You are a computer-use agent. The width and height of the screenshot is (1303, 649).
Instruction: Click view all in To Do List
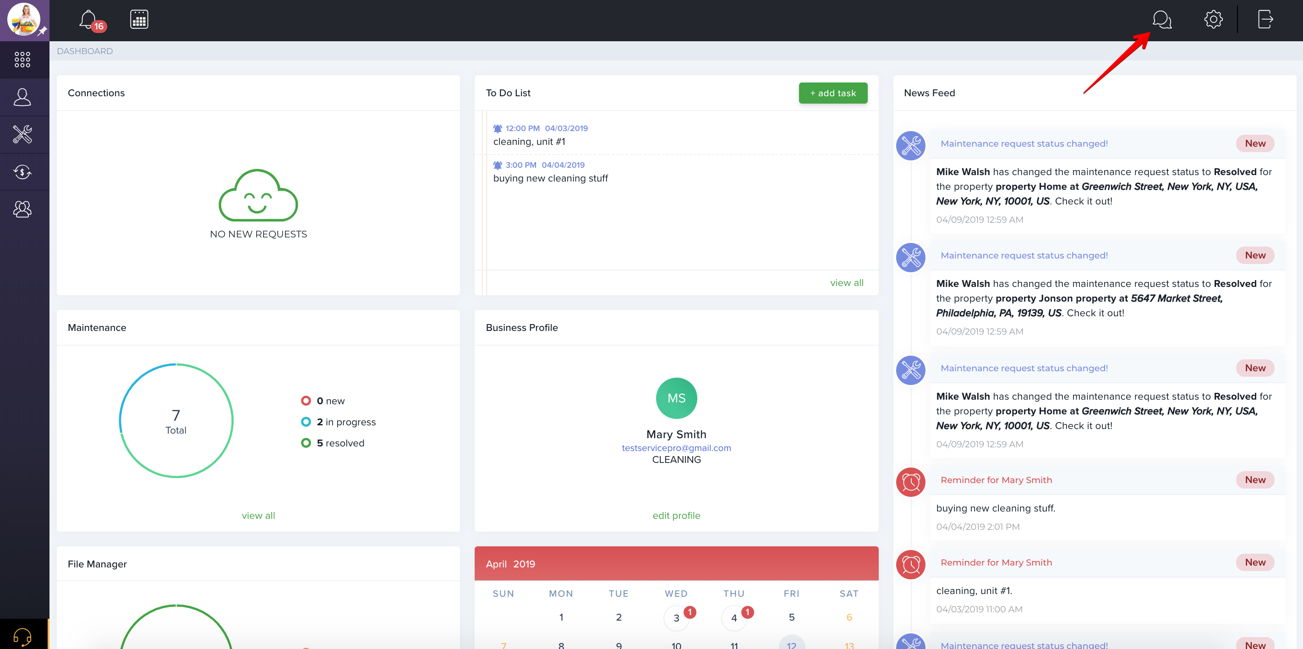846,283
